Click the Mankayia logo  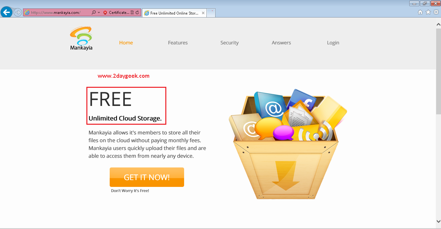(x=81, y=39)
